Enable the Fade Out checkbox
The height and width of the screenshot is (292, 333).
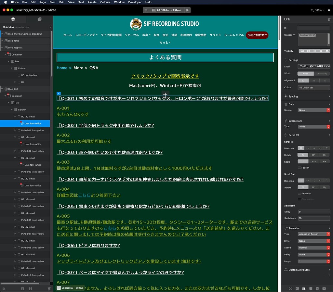click(x=300, y=194)
